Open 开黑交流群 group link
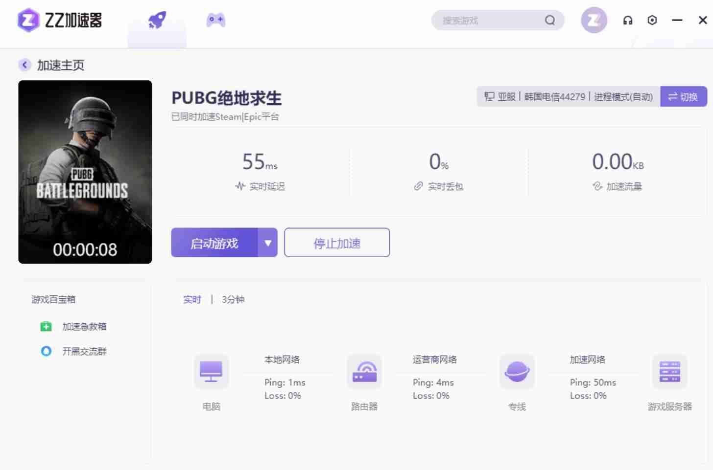 coord(84,351)
